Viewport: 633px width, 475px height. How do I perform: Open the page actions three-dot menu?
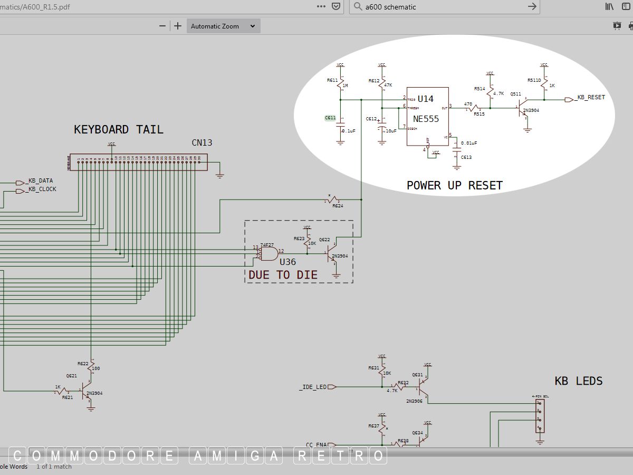321,6
